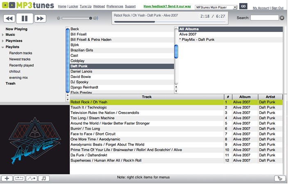Click the max volume speaker icon
The height and width of the screenshot is (185, 288).
(x=95, y=18)
